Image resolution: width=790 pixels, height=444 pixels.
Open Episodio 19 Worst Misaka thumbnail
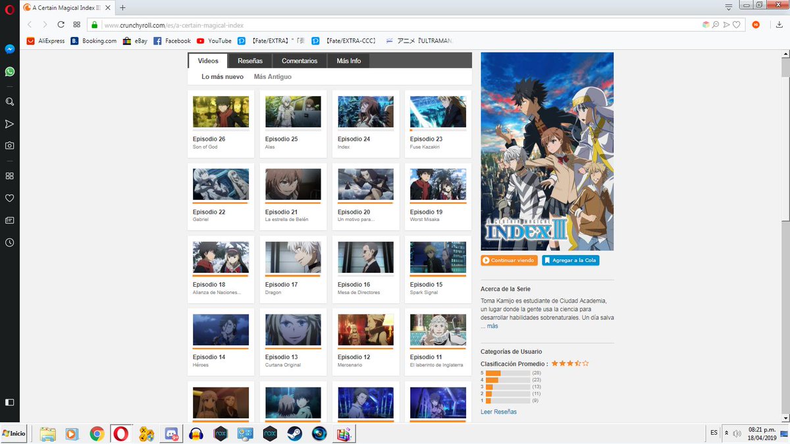click(438, 184)
